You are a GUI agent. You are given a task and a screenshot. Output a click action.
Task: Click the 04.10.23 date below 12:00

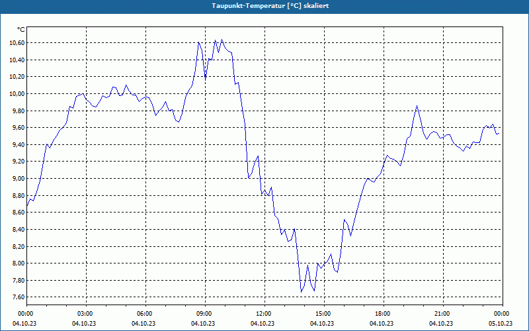tap(263, 324)
